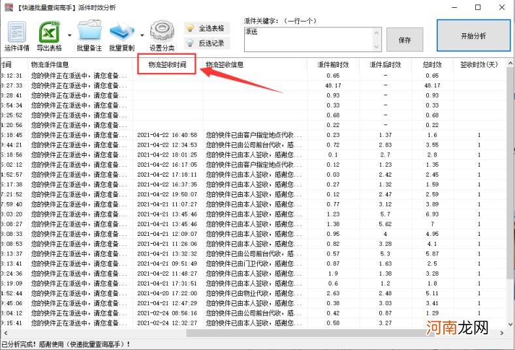Click table scrollbar down arrow

point(510,325)
